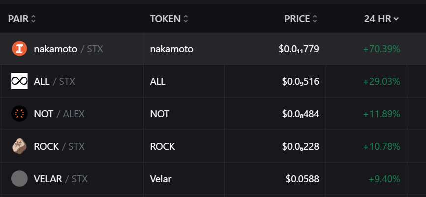Click the nakamoto price $0.0₁₁779

[x=299, y=49]
